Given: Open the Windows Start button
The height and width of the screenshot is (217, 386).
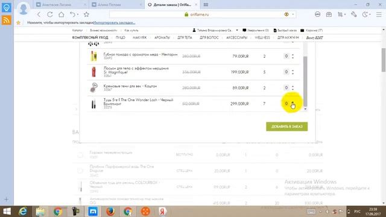Looking at the screenshot, I should pyautogui.click(x=7, y=212).
